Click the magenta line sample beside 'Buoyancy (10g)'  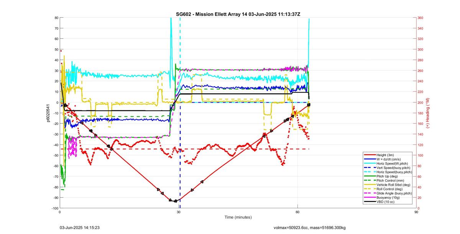pos(370,197)
